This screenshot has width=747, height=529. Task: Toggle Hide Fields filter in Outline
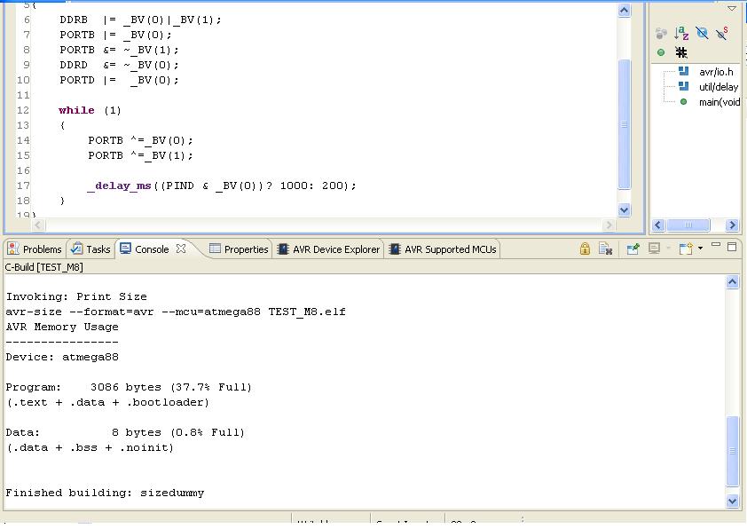point(702,33)
